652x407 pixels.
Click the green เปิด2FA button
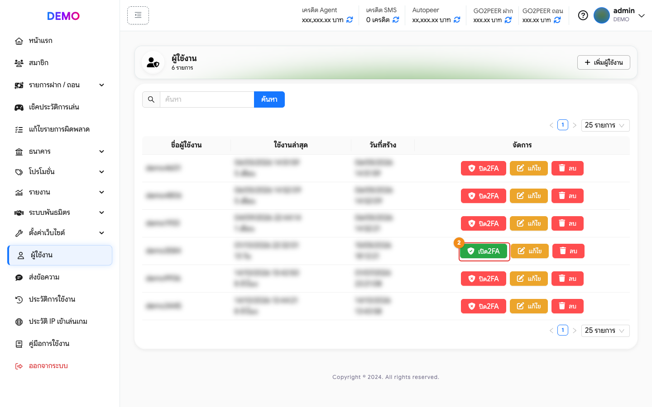click(x=484, y=251)
